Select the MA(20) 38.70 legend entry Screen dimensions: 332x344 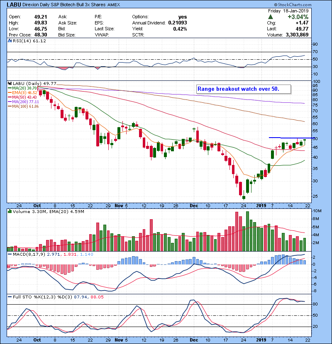point(22,88)
